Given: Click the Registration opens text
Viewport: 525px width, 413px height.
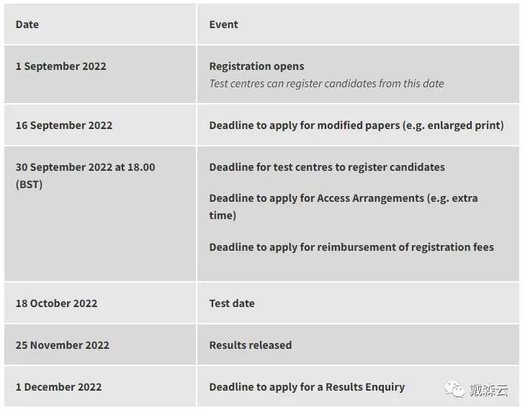Looking at the screenshot, I should (256, 66).
